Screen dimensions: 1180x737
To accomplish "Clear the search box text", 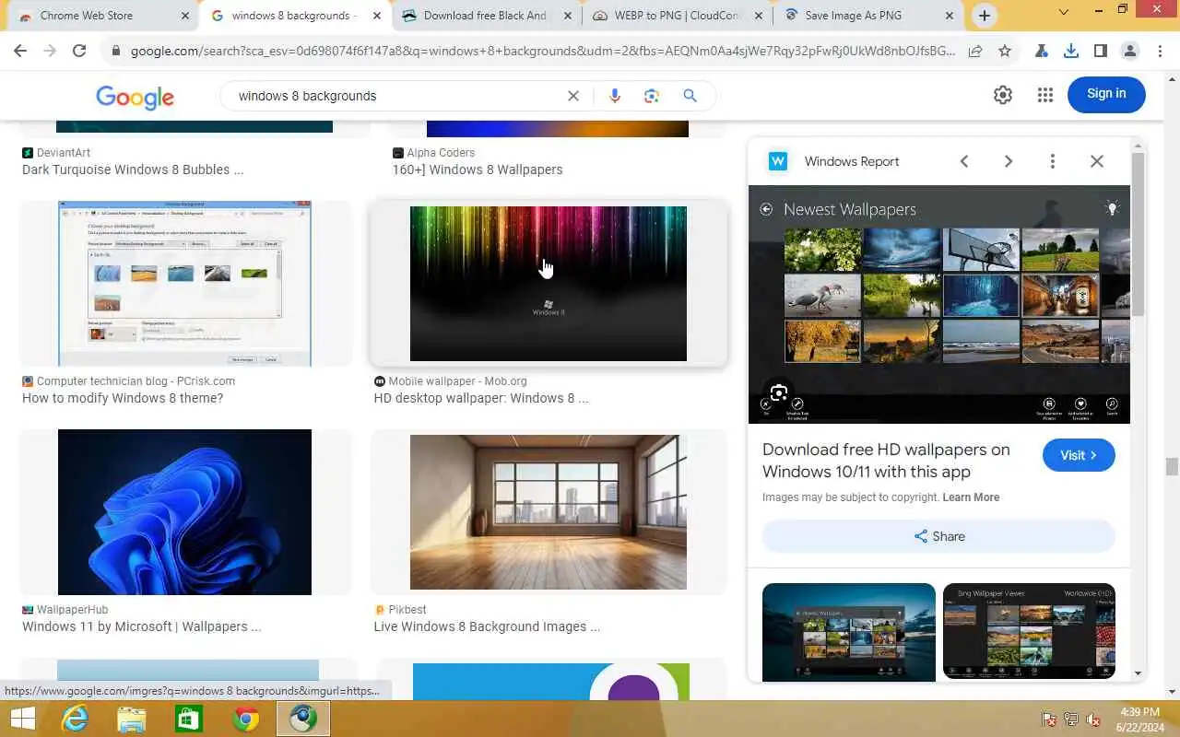I will [x=573, y=96].
